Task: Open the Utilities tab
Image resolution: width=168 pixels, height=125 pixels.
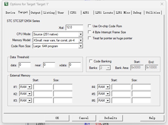Action: (153, 13)
